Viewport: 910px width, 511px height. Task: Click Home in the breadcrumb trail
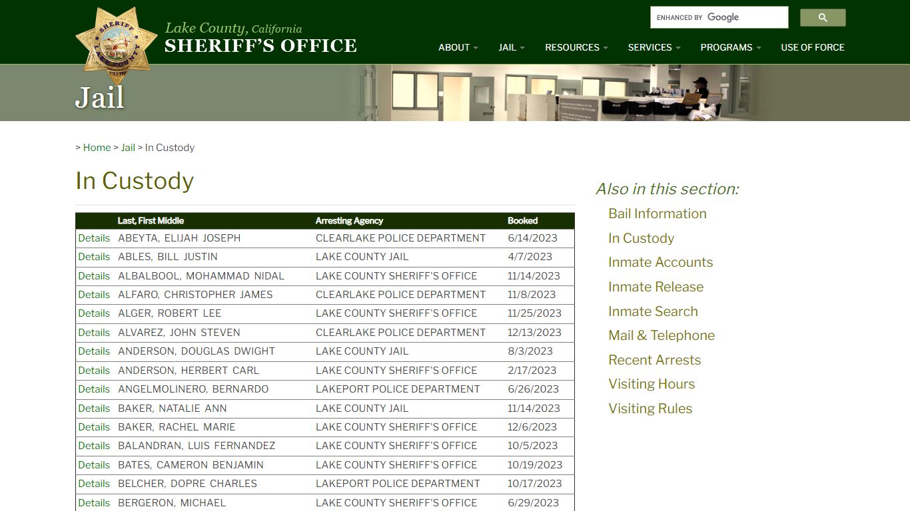pyautogui.click(x=97, y=147)
